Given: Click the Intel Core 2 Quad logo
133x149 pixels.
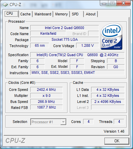Looking at the screenshot, I should 111,36.
